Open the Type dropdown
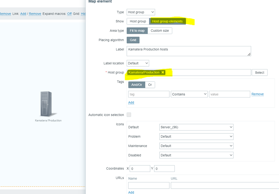 click(141, 12)
